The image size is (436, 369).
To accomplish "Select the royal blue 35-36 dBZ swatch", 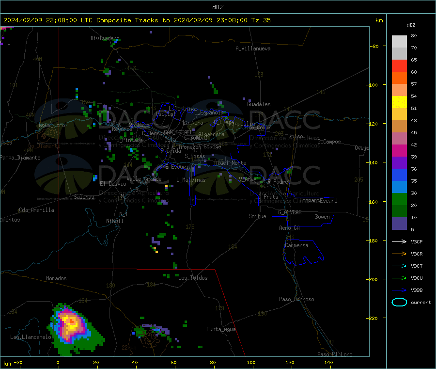I will pyautogui.click(x=399, y=175).
